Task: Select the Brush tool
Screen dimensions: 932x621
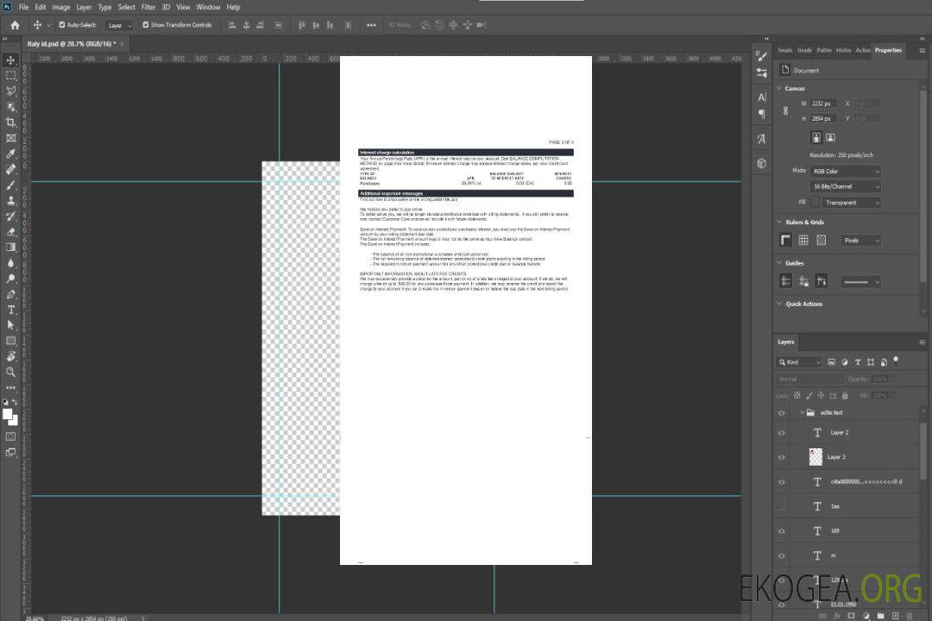Action: 10,185
